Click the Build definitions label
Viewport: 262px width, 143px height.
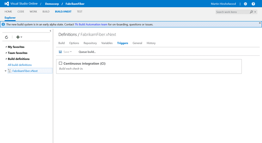(19, 59)
